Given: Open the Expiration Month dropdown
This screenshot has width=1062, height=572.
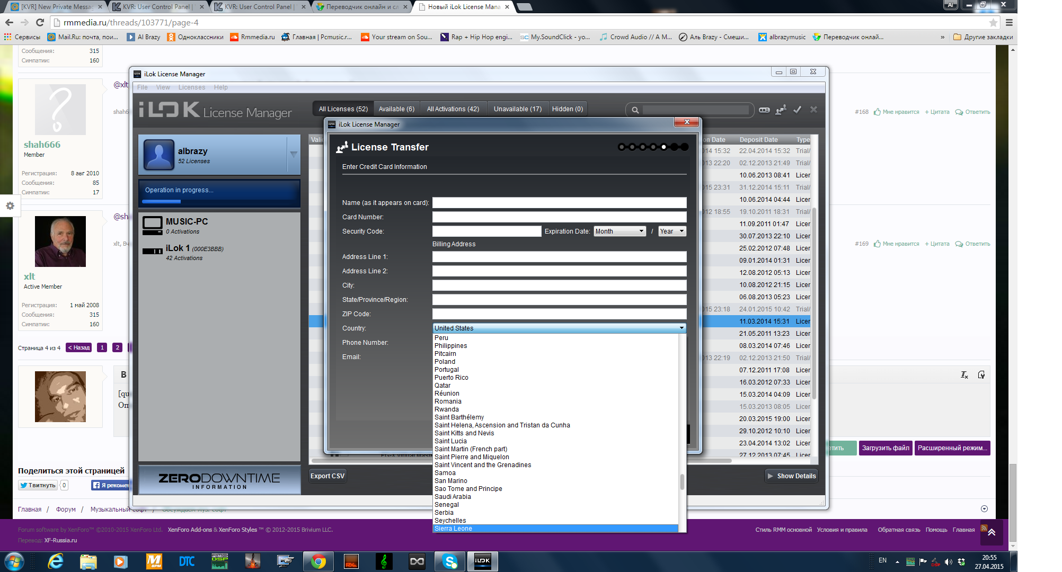Looking at the screenshot, I should click(x=619, y=231).
